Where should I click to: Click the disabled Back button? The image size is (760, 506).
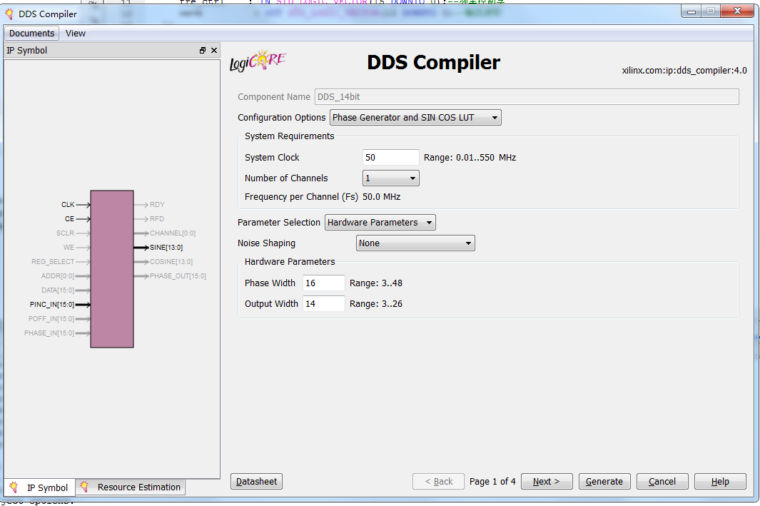click(x=439, y=482)
